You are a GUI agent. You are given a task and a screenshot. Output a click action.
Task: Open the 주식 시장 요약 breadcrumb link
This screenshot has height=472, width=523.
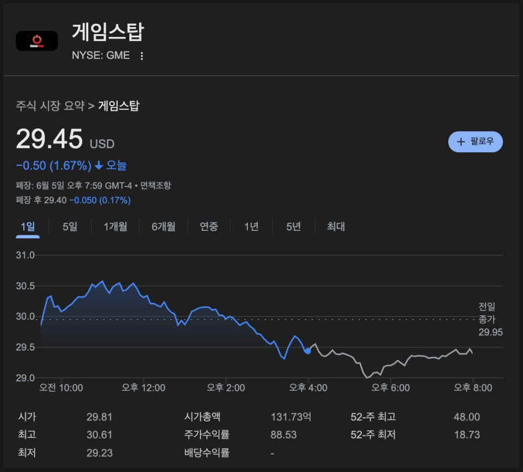point(50,106)
